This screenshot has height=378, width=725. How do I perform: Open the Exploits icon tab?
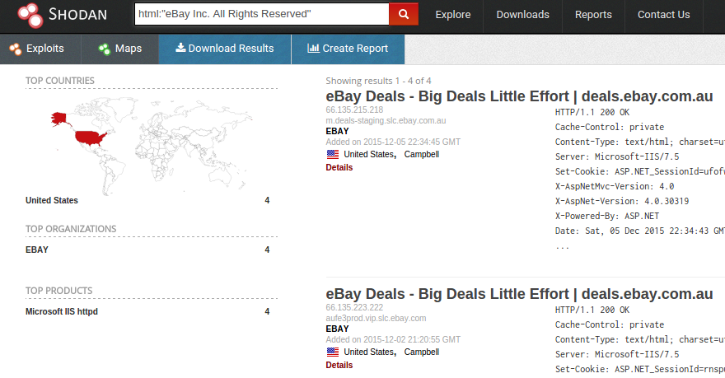(x=16, y=49)
